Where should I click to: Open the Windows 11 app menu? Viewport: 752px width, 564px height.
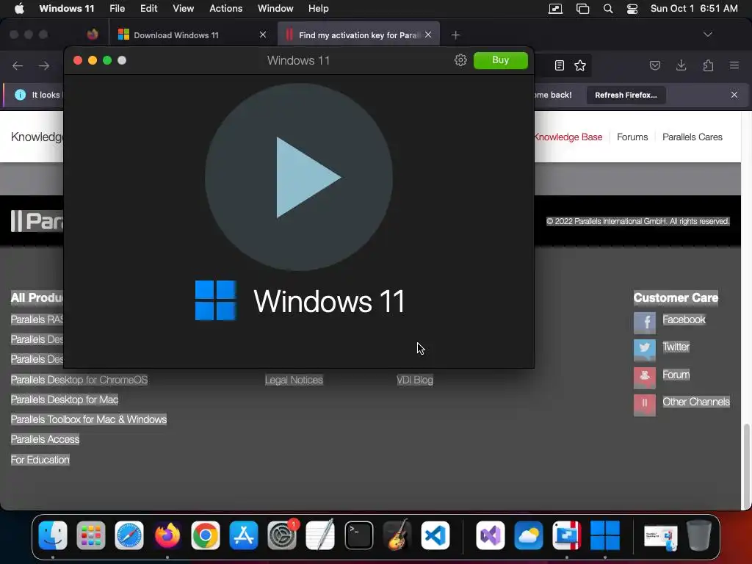pos(67,9)
